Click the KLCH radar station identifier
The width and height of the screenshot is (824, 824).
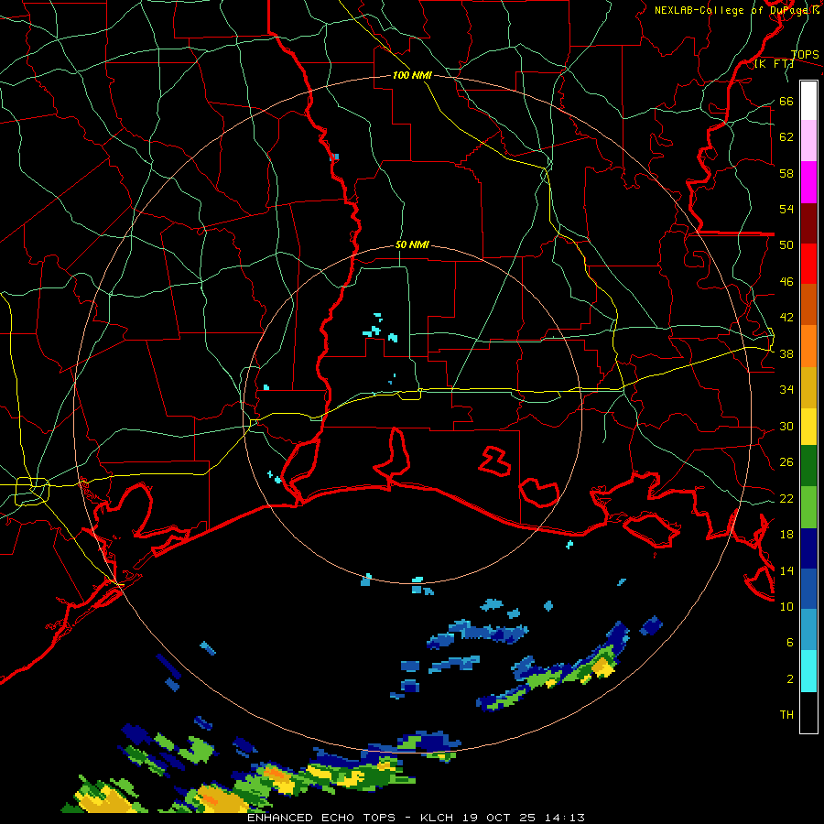coord(437,818)
